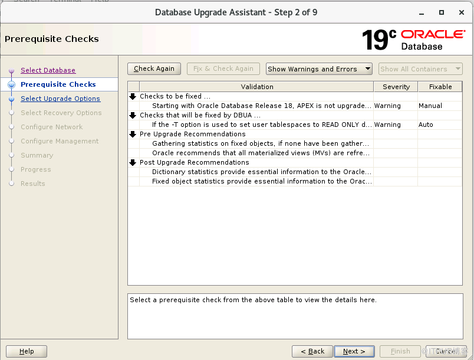Select the APEX is not upgraded warning row

(295, 106)
